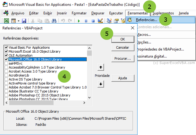The image size is (196, 135).
Task: Check the AcroBrokerLib reference
Action: pos(6,75)
